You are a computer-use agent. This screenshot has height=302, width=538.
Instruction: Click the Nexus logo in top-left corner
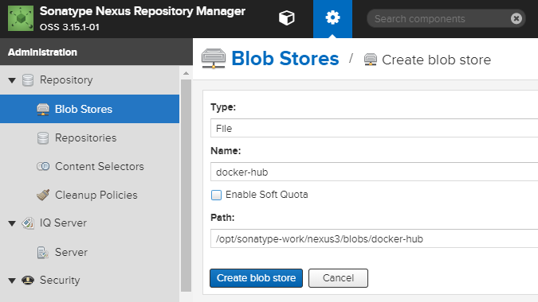[21, 18]
